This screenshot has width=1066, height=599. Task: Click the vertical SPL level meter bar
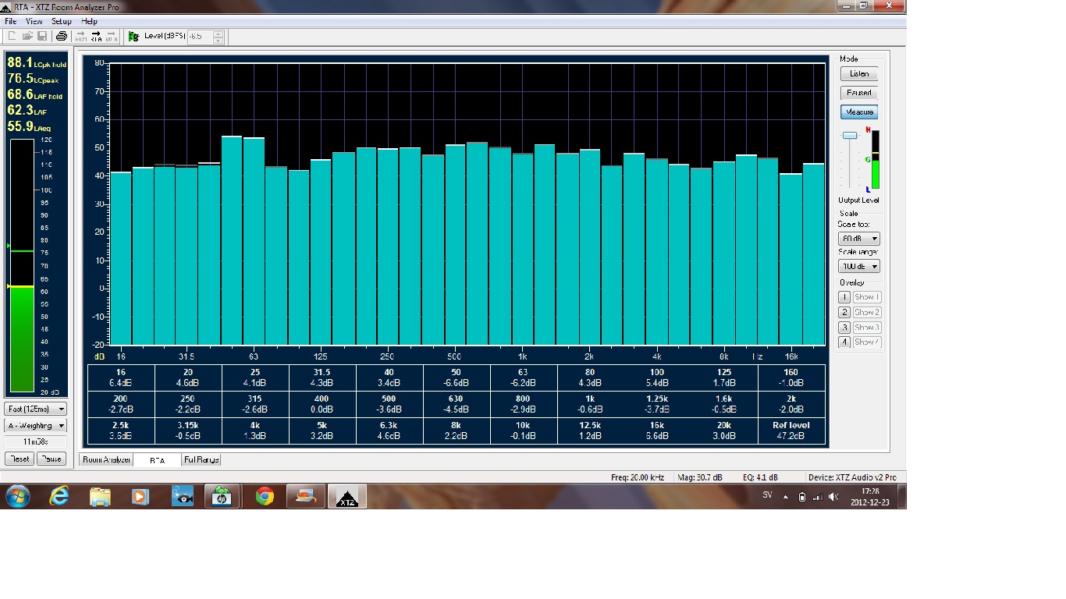tap(22, 265)
